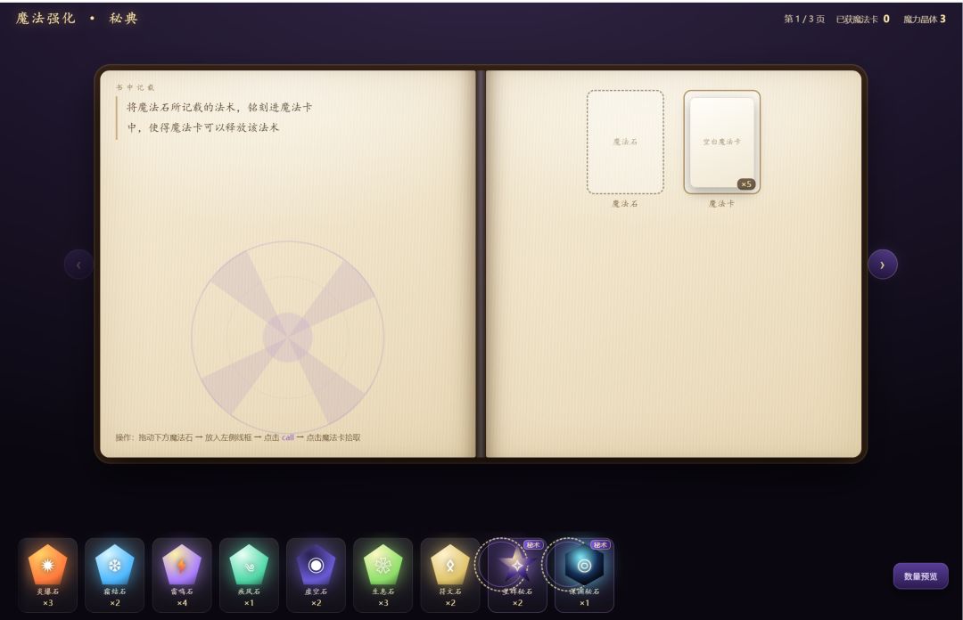The width and height of the screenshot is (963, 620).
Task: Click the 魔法强化 · 秘典 title
Action: tap(77, 19)
